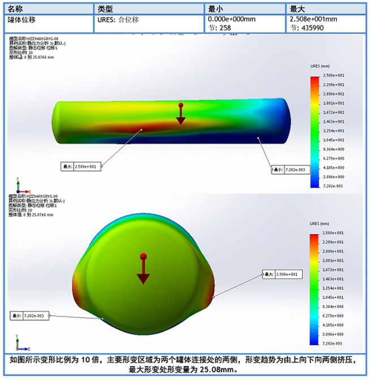
Task: Click the 节: 258 minimum node value
Action: 220,27
